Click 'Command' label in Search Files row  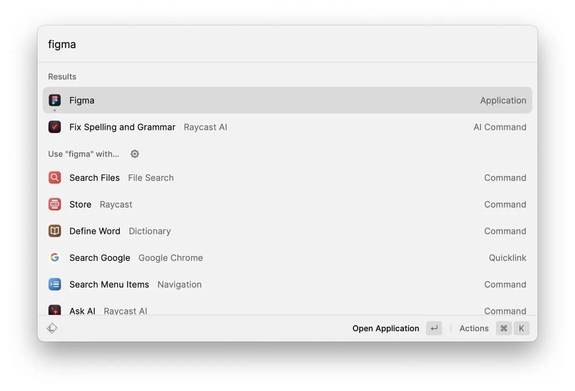505,178
